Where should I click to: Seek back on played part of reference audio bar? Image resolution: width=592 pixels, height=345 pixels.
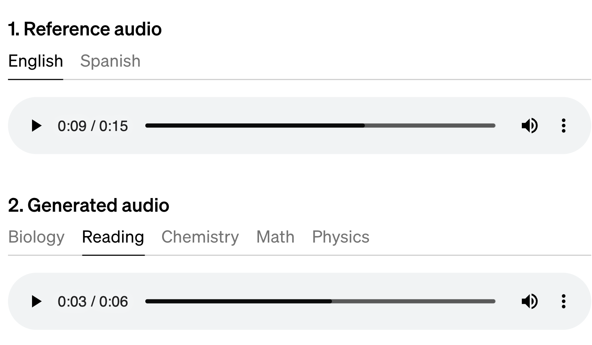tap(255, 126)
